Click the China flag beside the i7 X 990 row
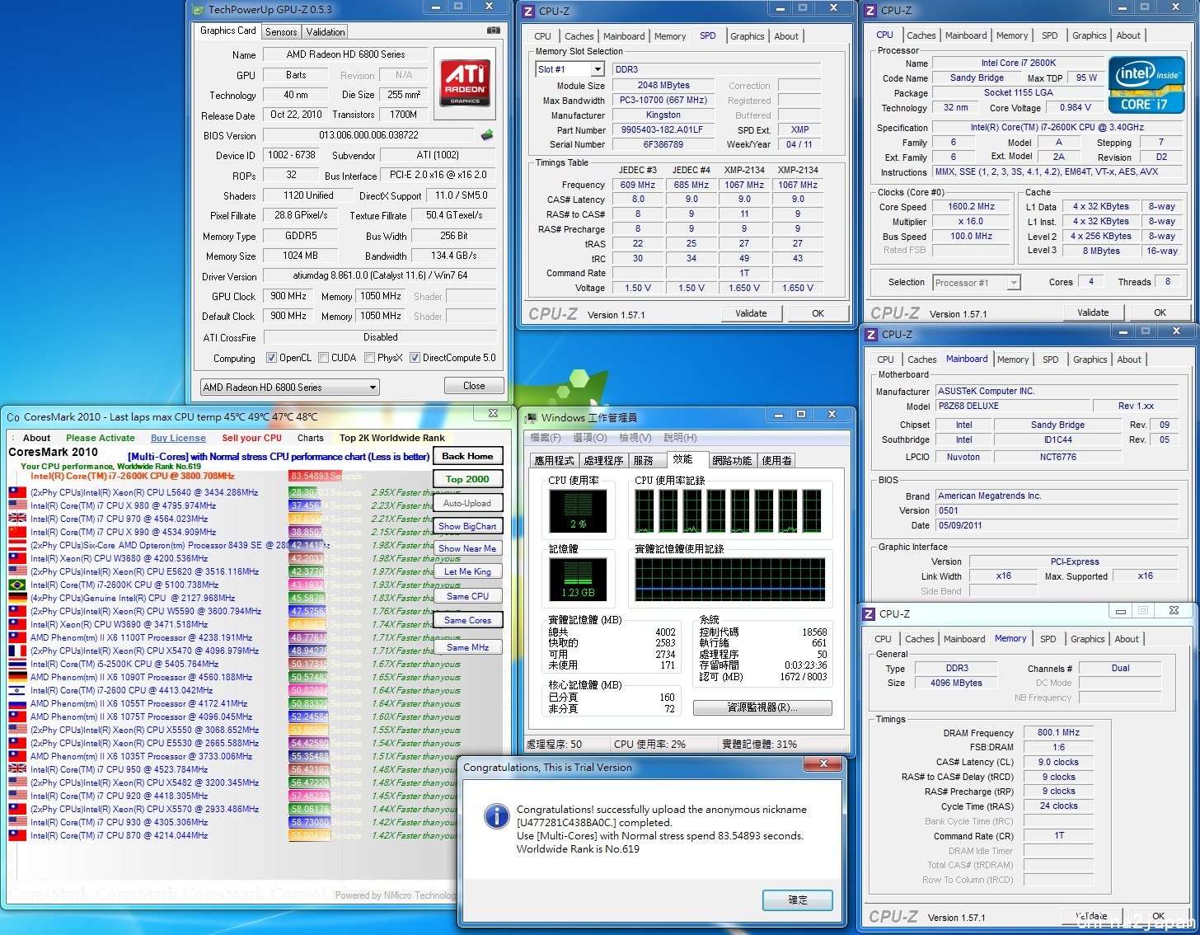This screenshot has height=935, width=1200. [x=17, y=532]
